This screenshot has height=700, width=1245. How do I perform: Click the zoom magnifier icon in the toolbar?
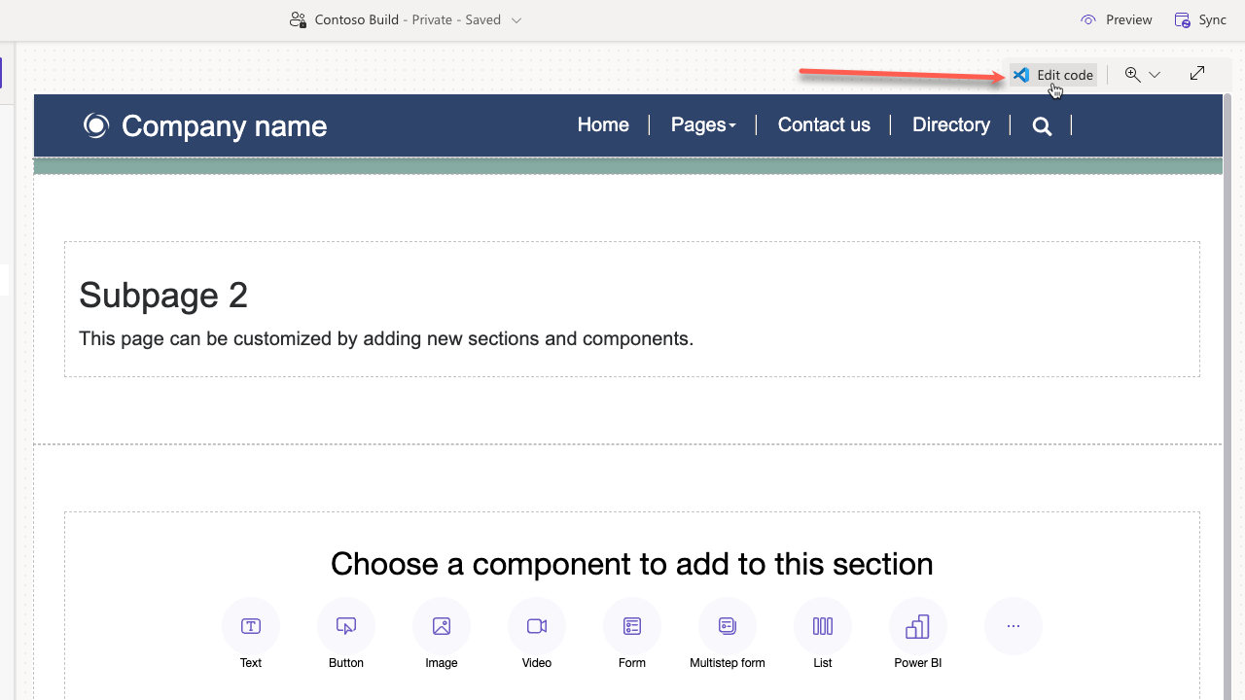(x=1131, y=74)
